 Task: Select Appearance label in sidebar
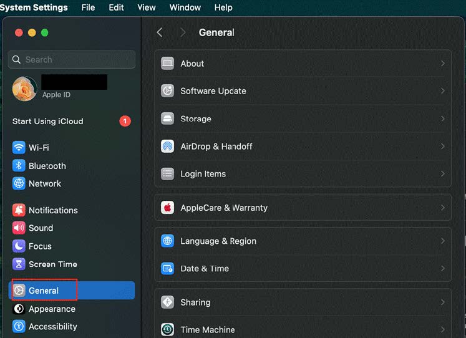(x=52, y=309)
